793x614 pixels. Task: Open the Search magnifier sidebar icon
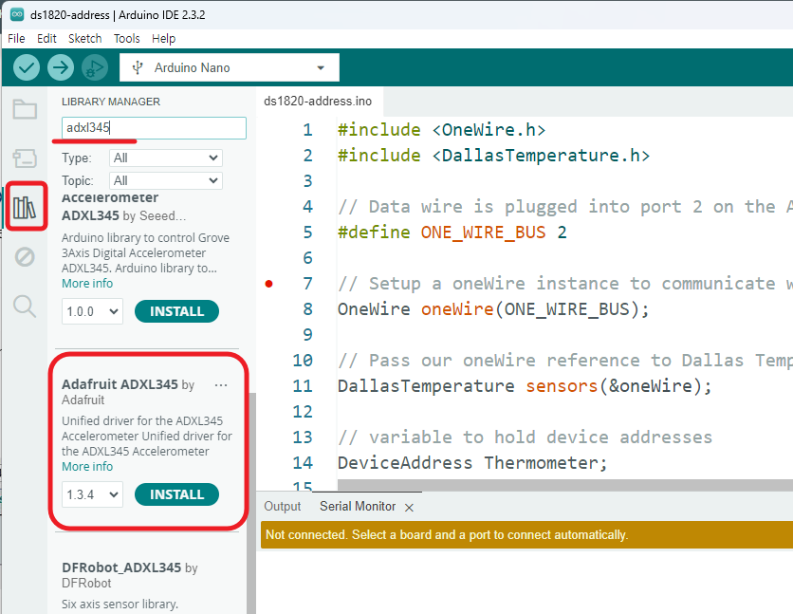25,306
